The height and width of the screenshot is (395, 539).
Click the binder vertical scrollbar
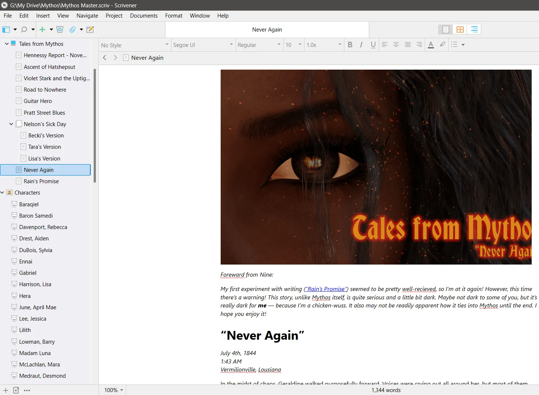pyautogui.click(x=95, y=125)
